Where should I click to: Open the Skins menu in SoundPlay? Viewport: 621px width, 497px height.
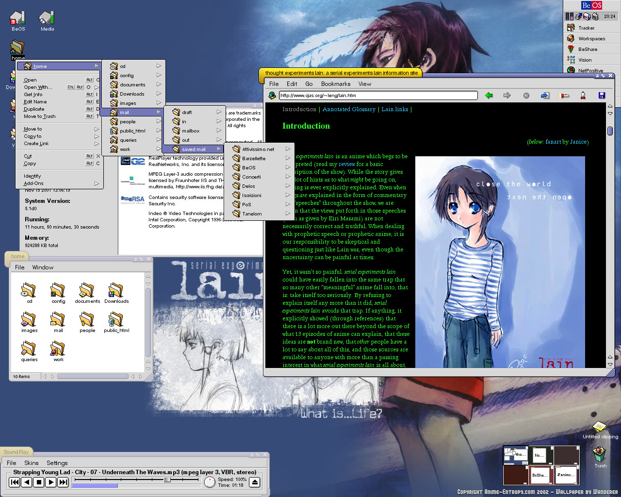[x=32, y=463]
